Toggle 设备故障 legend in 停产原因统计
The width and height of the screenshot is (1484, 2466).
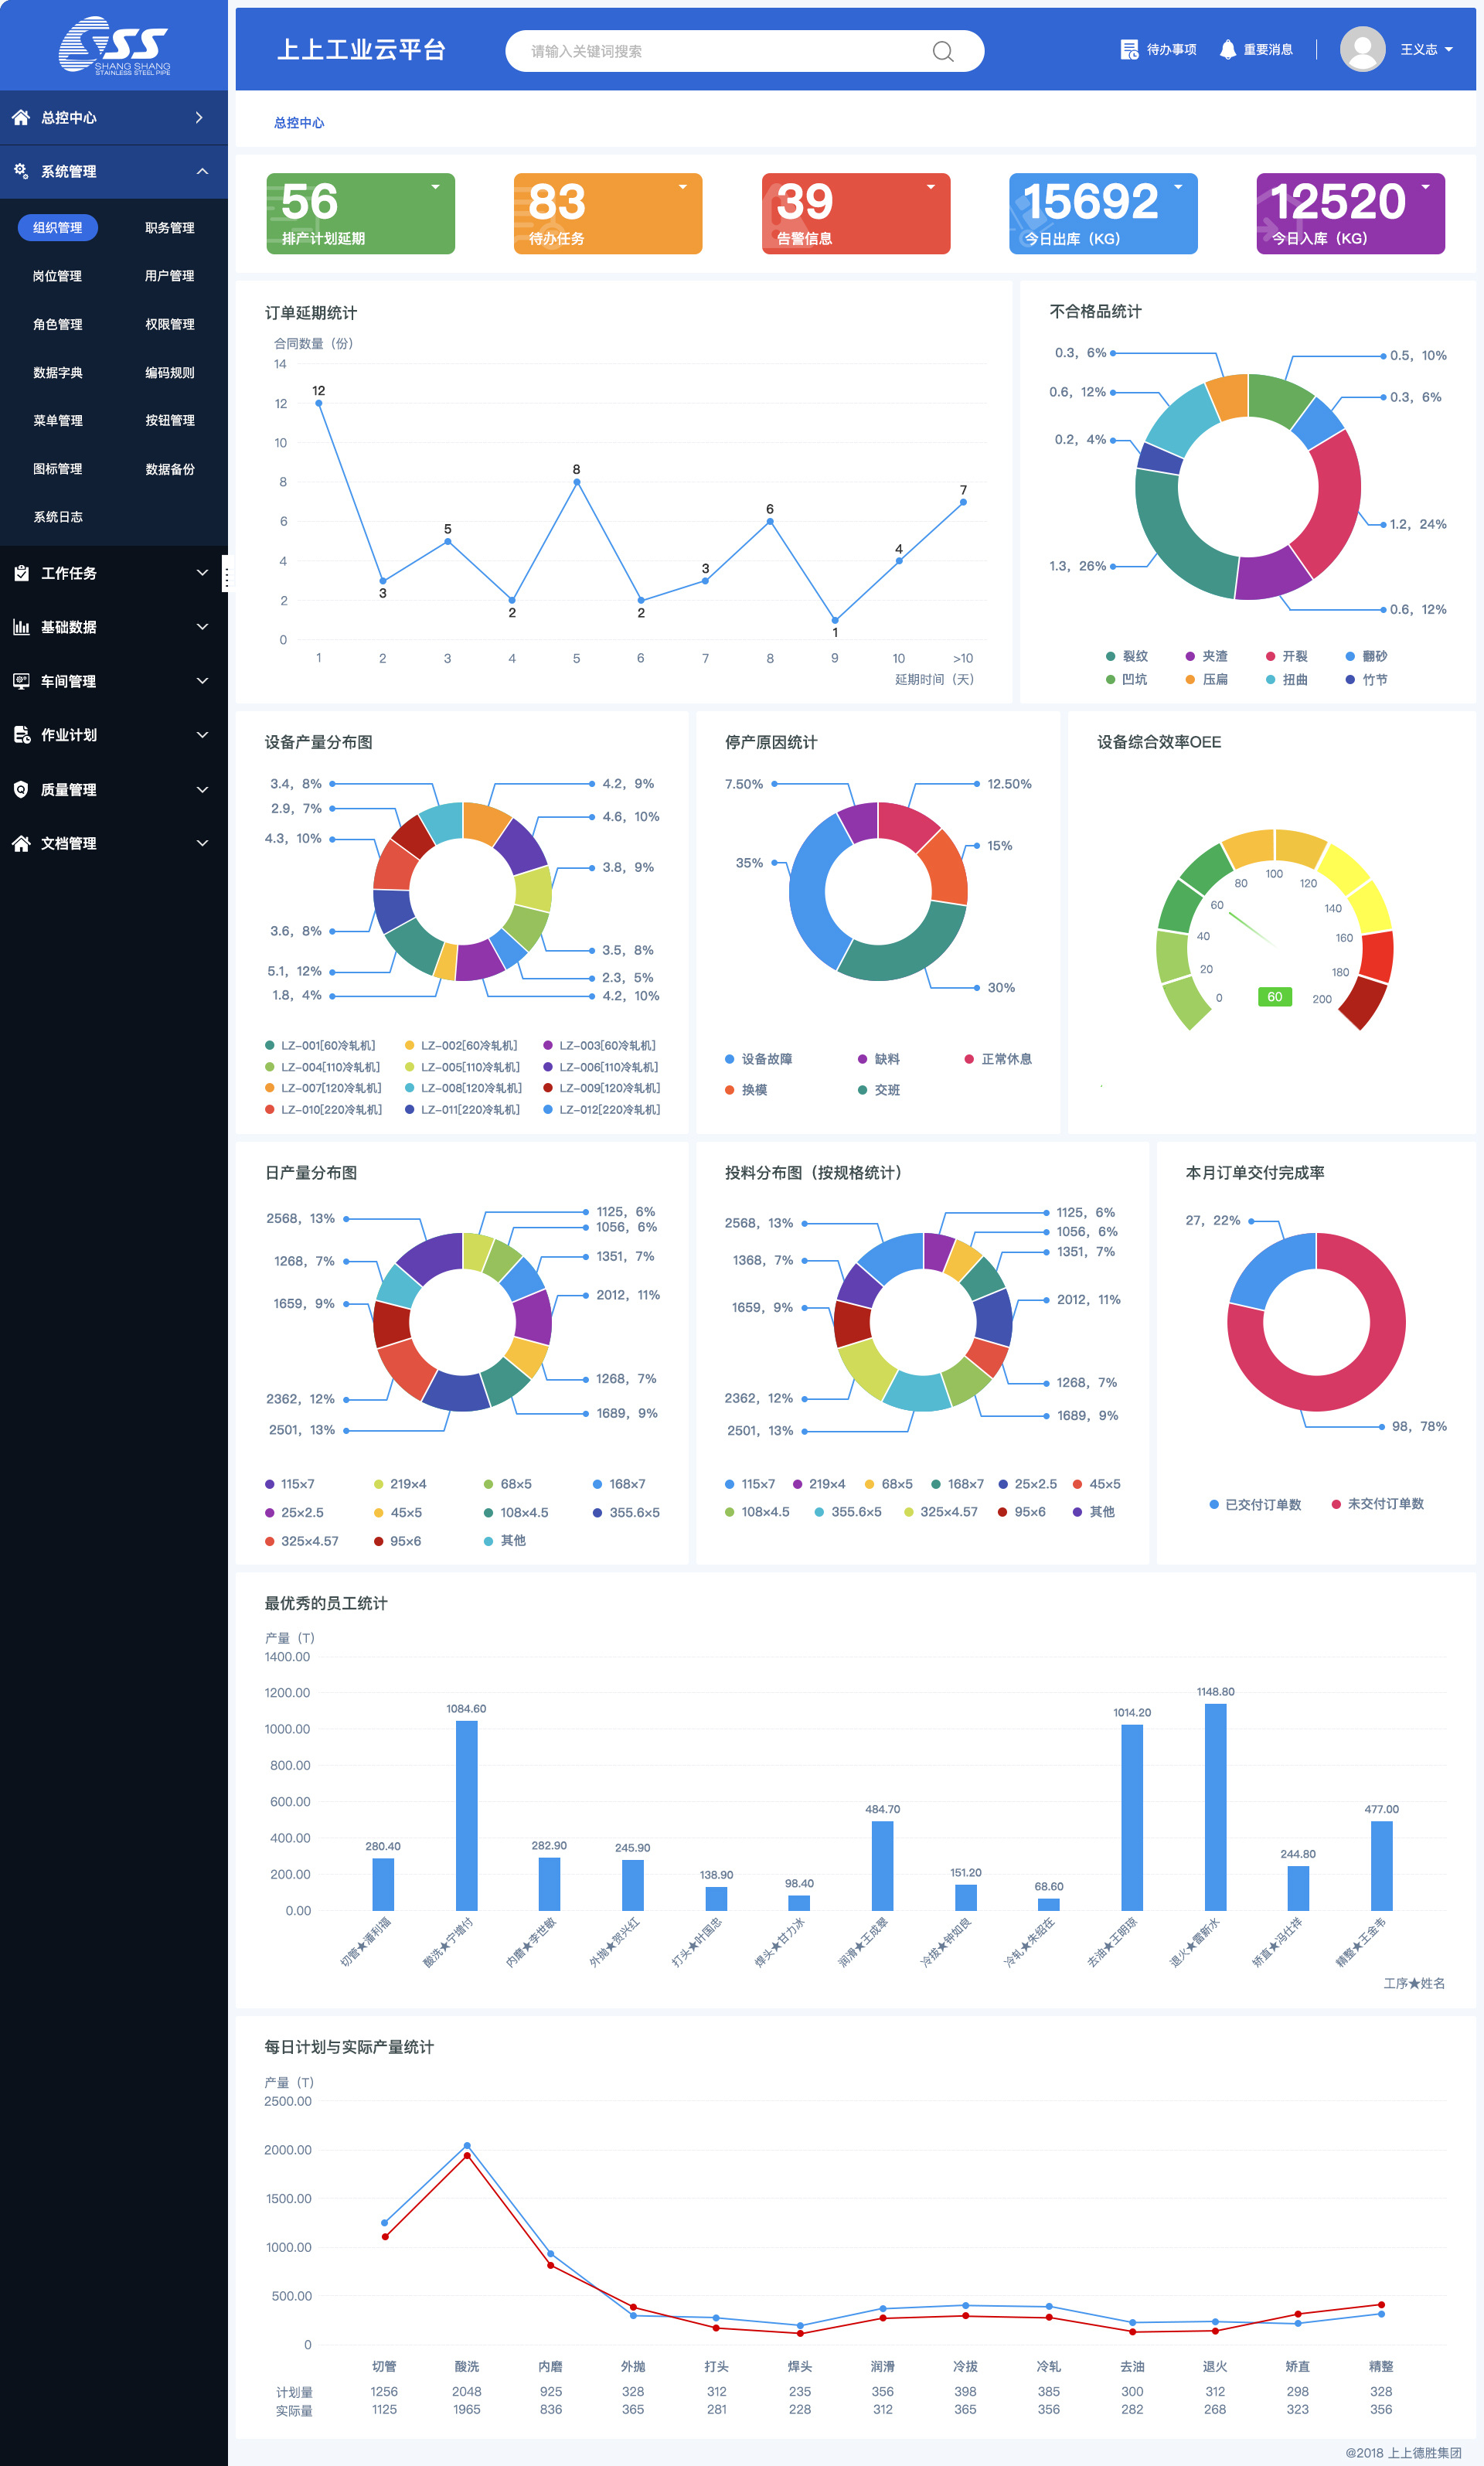759,1059
